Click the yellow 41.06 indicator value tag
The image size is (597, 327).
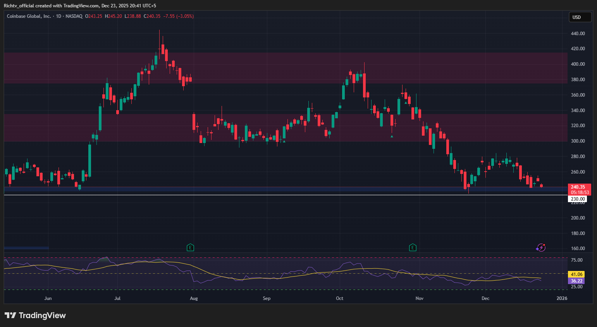coord(576,274)
